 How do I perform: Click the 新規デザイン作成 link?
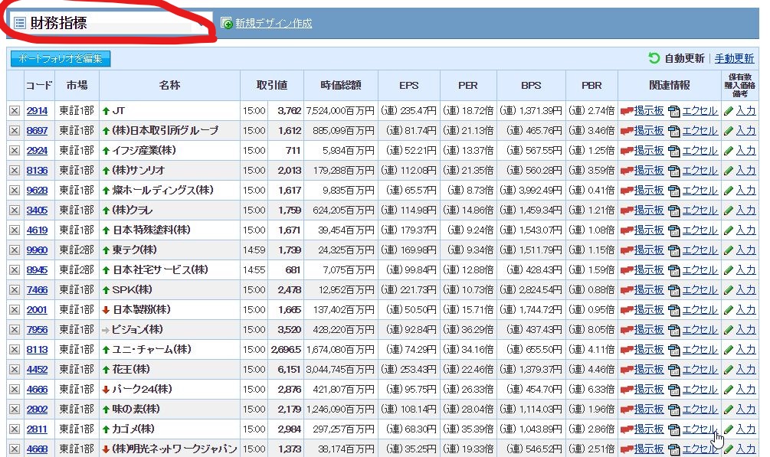tap(274, 23)
